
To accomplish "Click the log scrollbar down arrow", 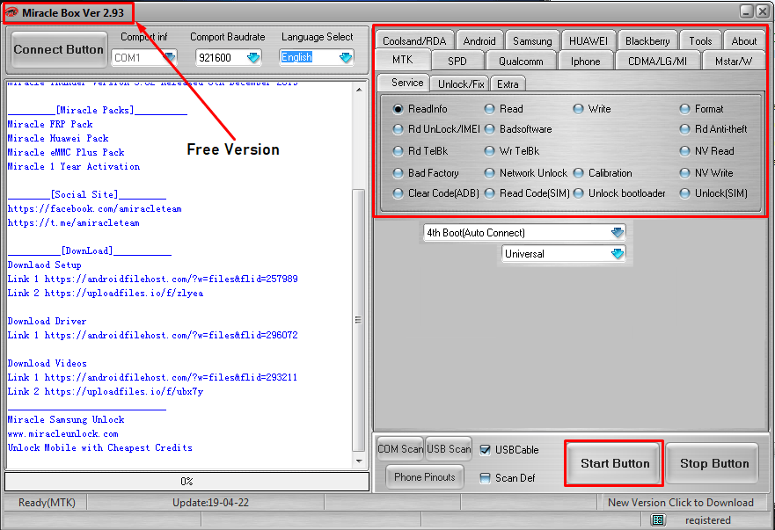I will [x=359, y=461].
